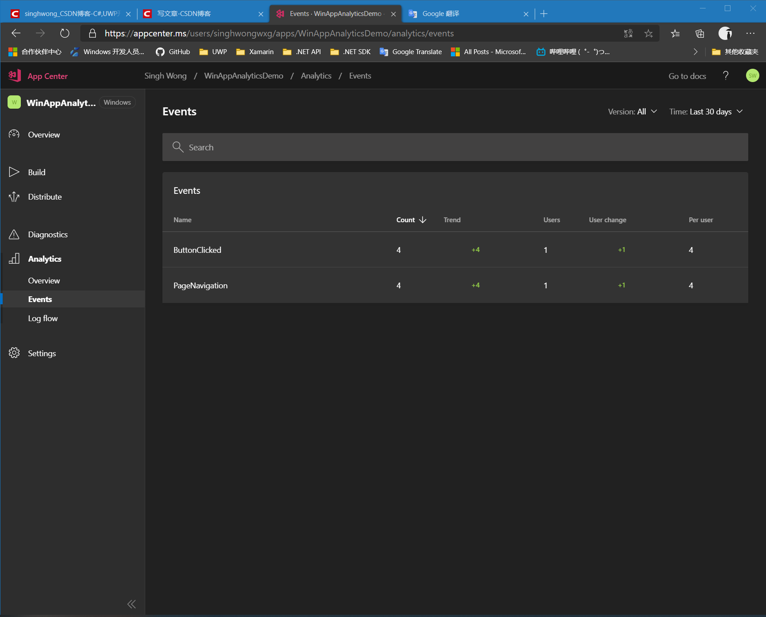Click the help question mark icon

726,75
